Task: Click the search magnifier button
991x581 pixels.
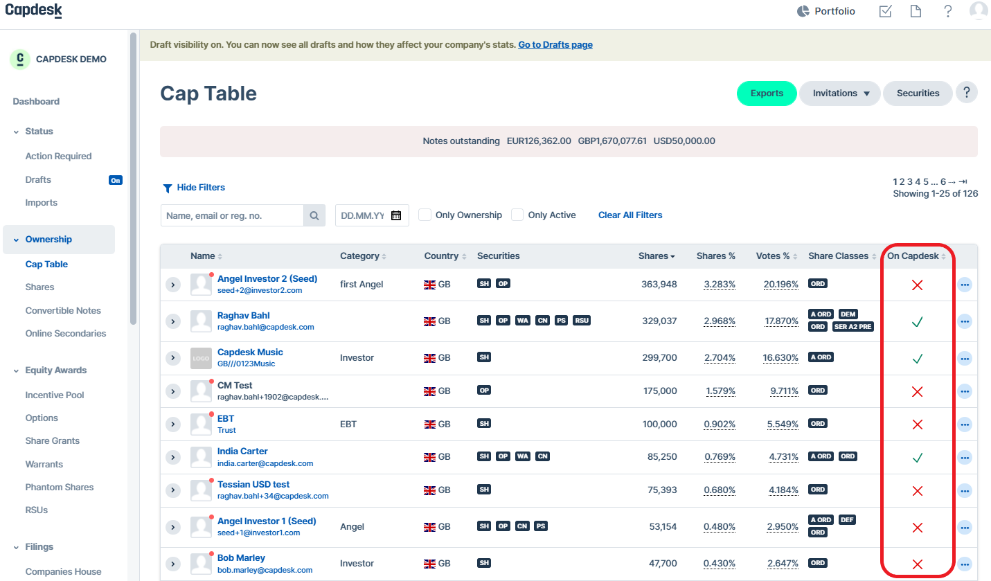Action: 314,215
